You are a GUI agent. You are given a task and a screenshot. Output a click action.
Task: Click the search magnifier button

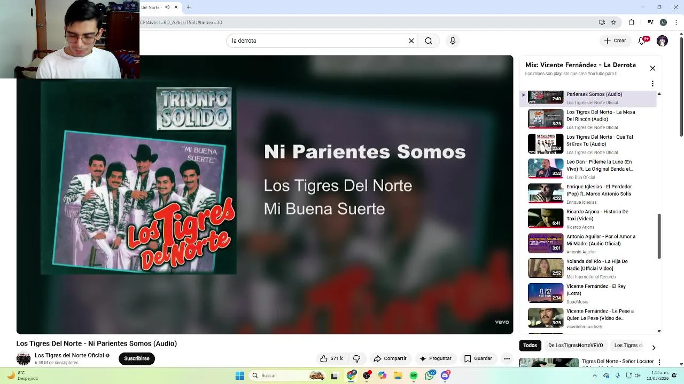click(429, 41)
